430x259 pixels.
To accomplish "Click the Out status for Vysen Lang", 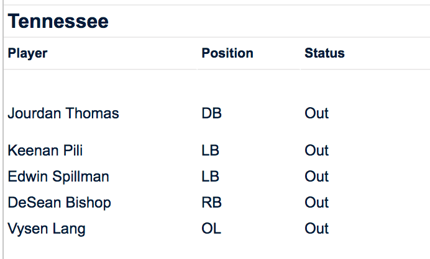I will pos(316,229).
